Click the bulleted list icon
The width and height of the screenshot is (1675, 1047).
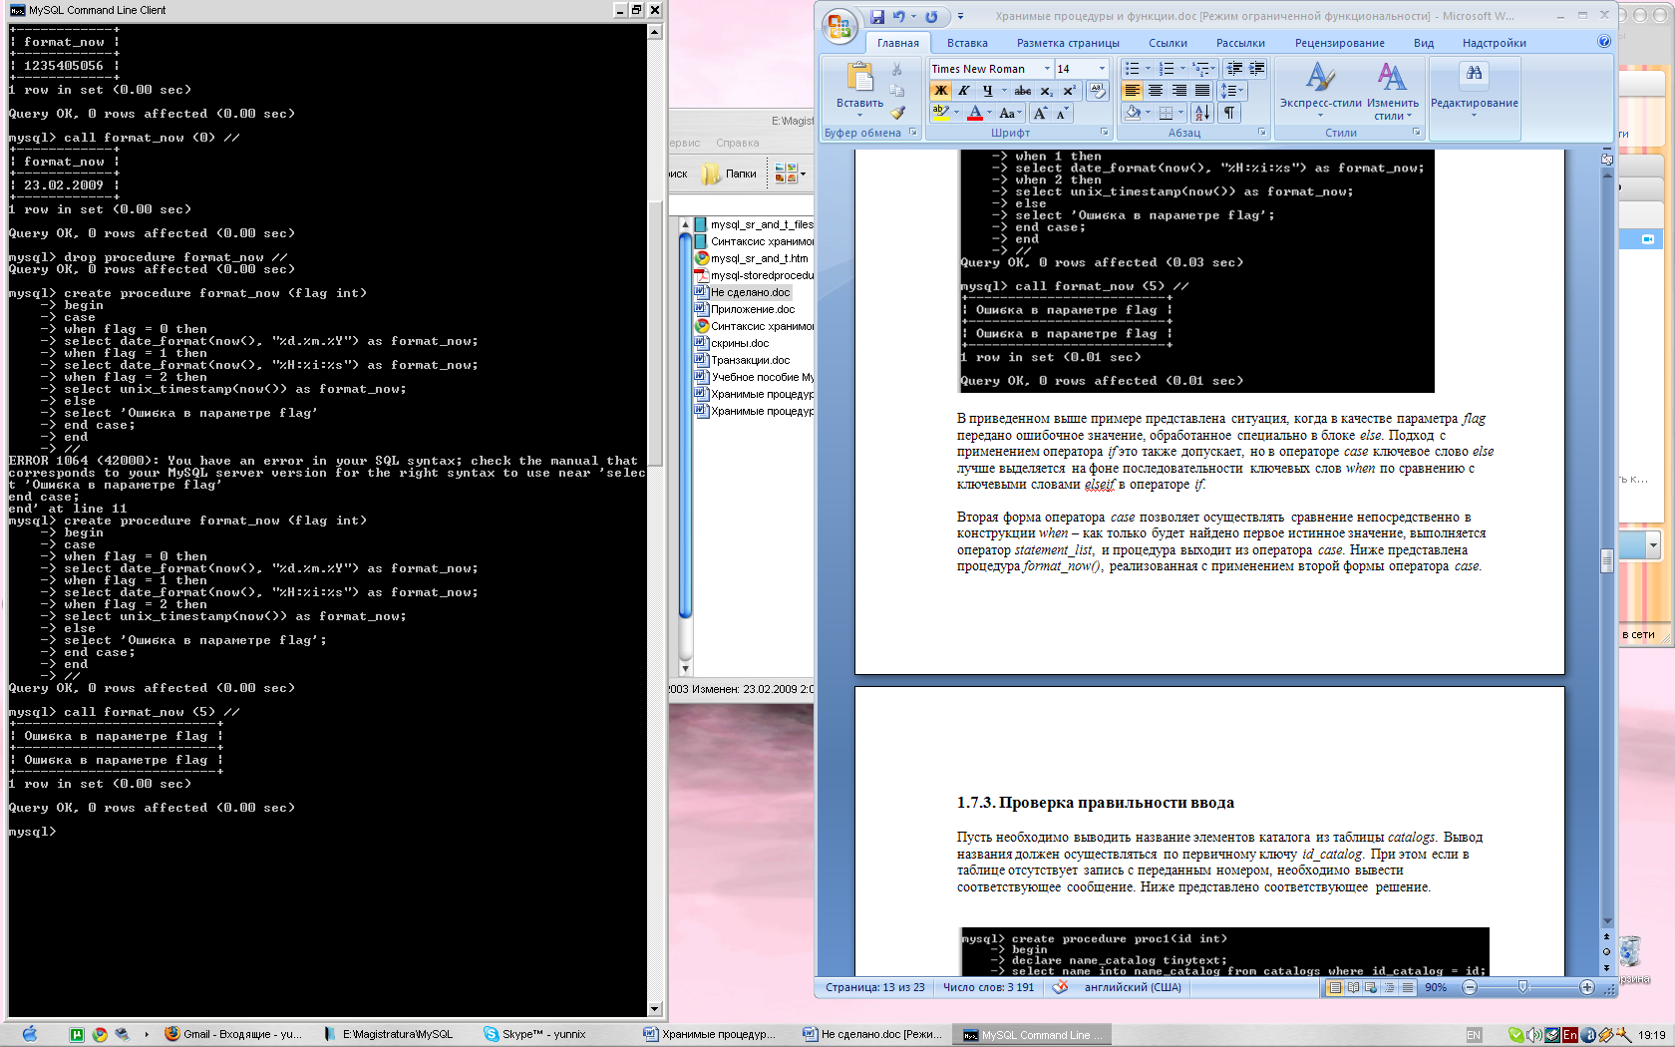pos(1132,69)
